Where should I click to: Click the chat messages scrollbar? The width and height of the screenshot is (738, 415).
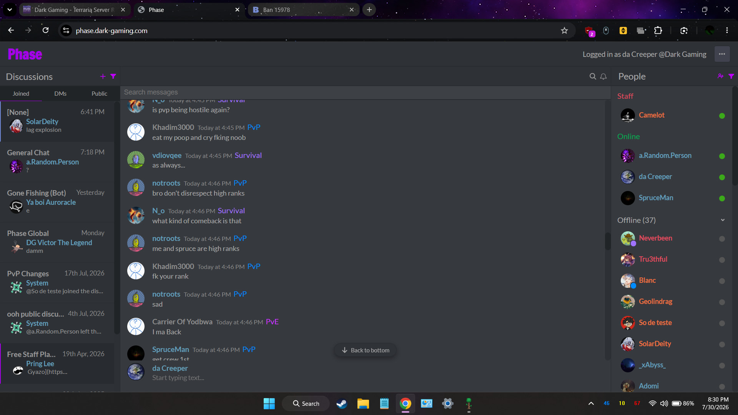pyautogui.click(x=608, y=241)
